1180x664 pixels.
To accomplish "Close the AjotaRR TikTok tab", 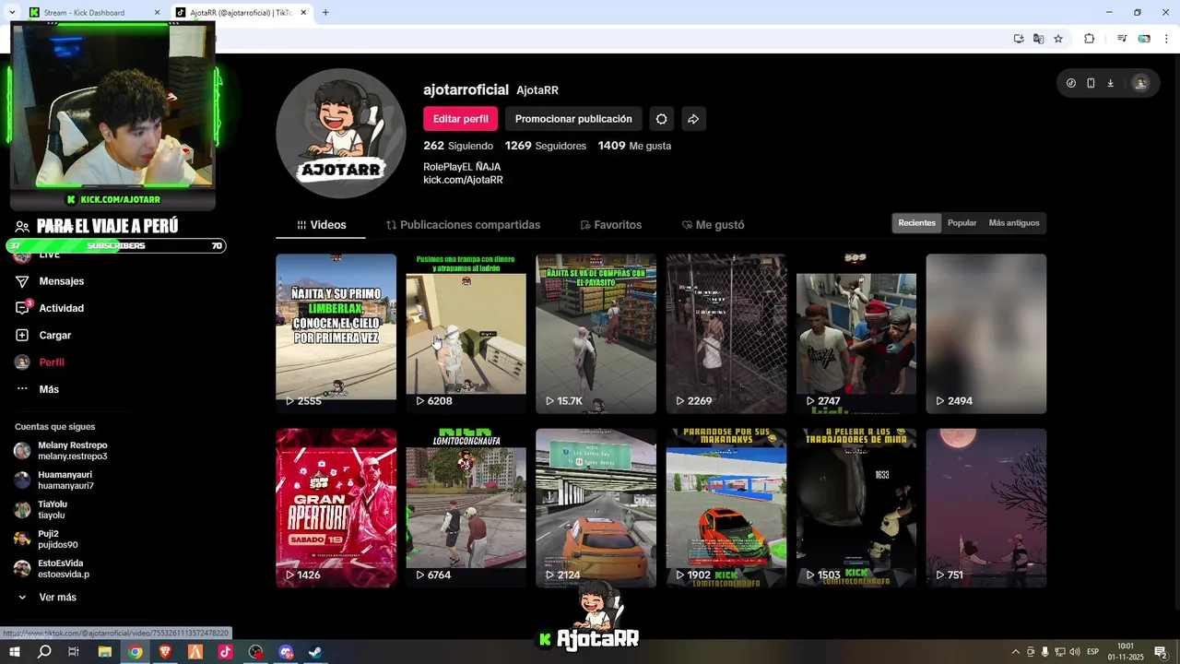I will tap(303, 13).
